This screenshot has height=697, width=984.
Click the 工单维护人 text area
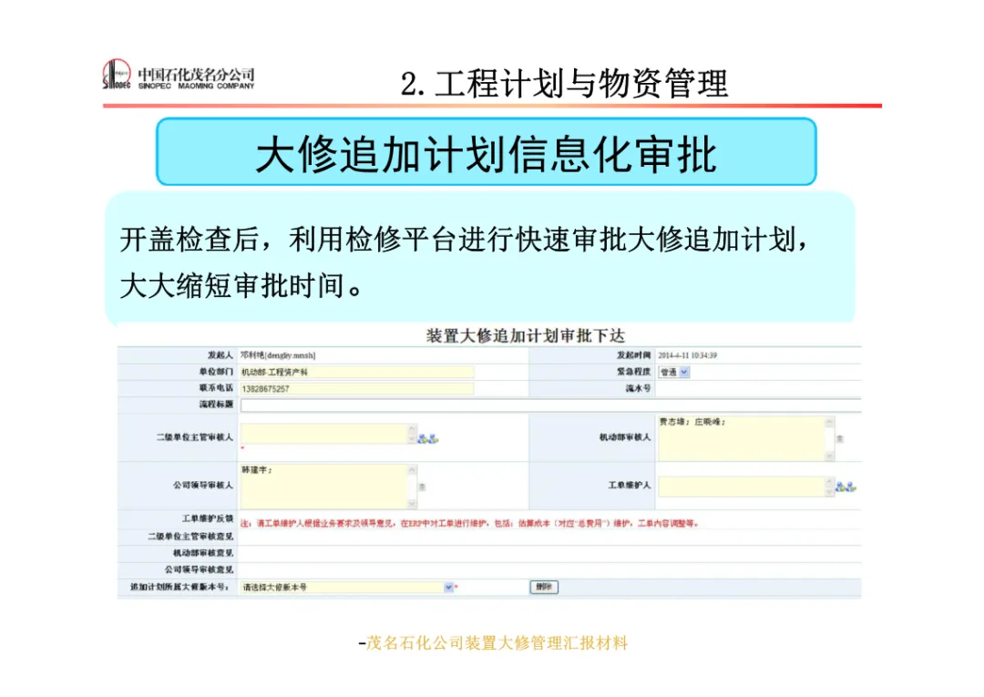(742, 487)
